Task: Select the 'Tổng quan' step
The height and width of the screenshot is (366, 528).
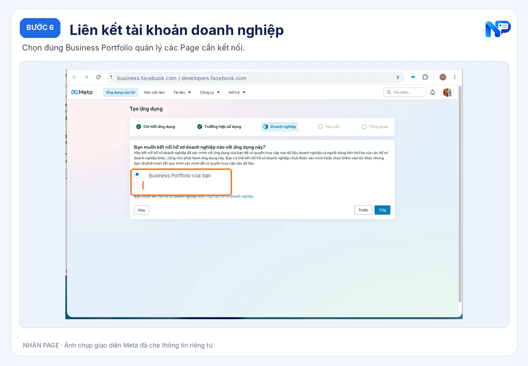Action: point(375,127)
